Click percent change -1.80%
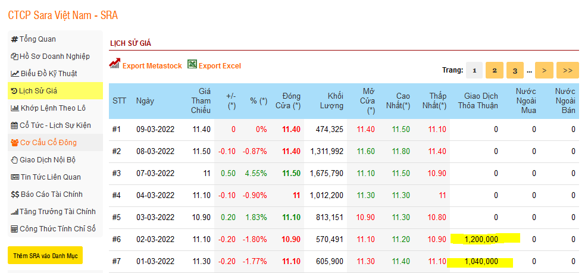This screenshot has width=588, height=273. coord(255,239)
